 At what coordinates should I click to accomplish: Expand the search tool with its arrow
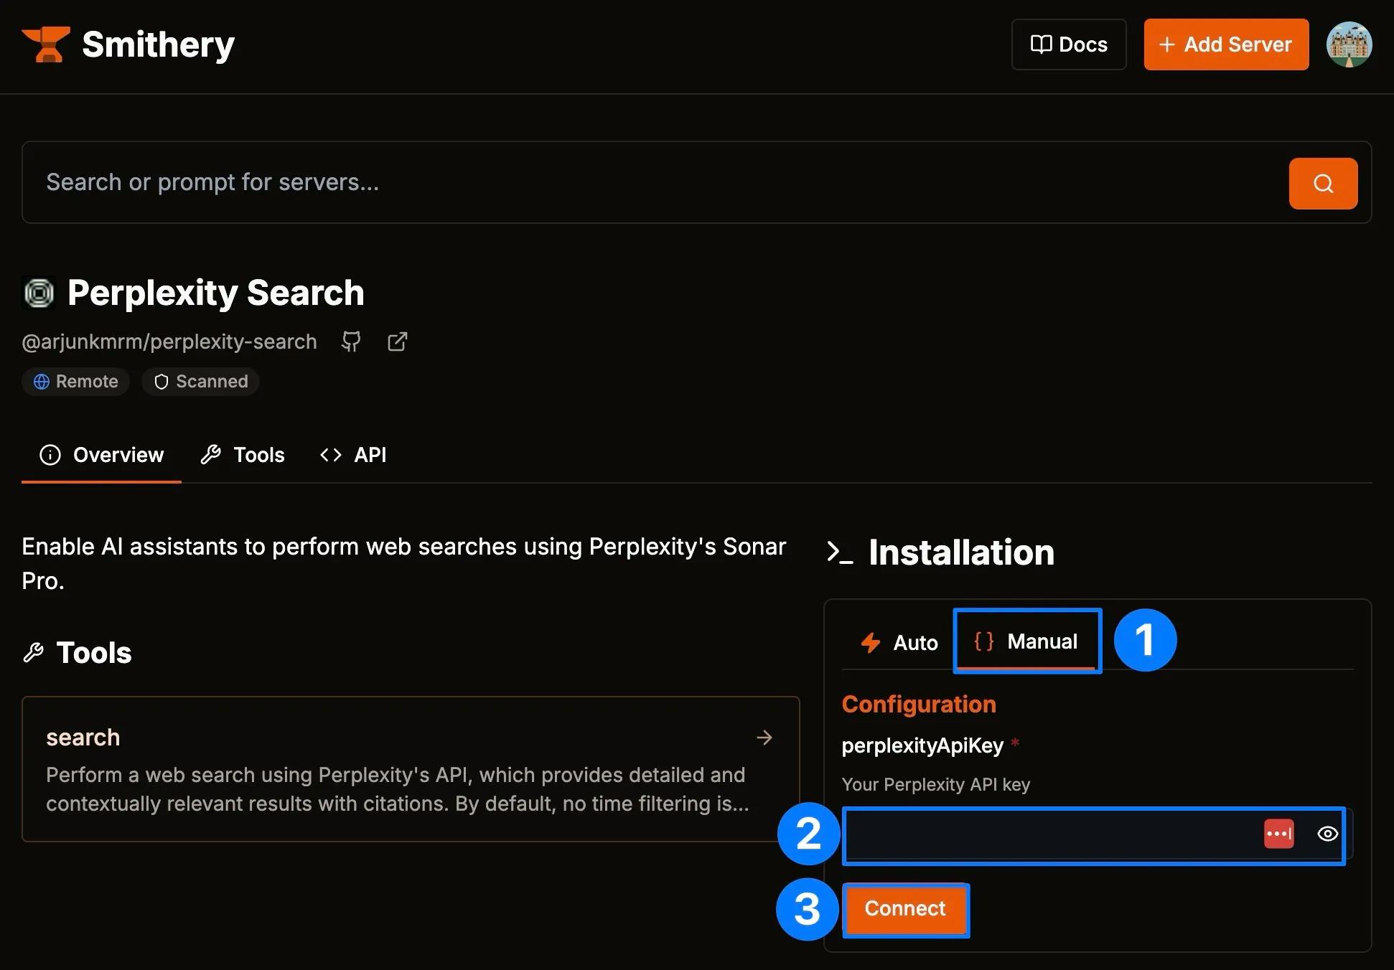click(764, 738)
